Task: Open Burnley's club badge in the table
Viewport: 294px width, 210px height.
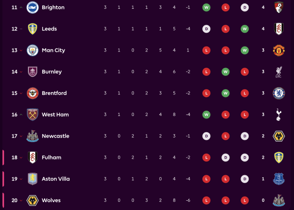Action: 33,71
